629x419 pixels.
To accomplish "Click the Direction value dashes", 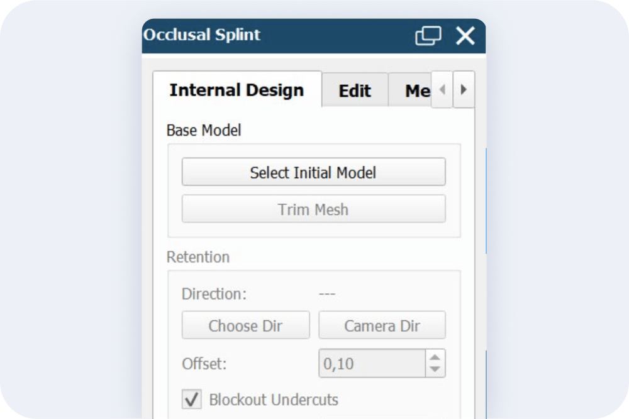I will point(327,294).
